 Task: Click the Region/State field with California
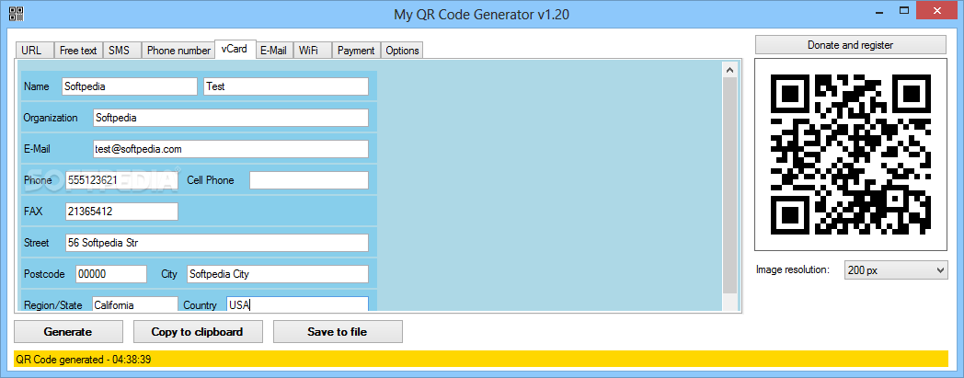click(x=135, y=304)
